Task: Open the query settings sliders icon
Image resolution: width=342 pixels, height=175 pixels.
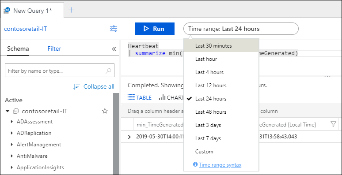Action: pyautogui.click(x=114, y=29)
